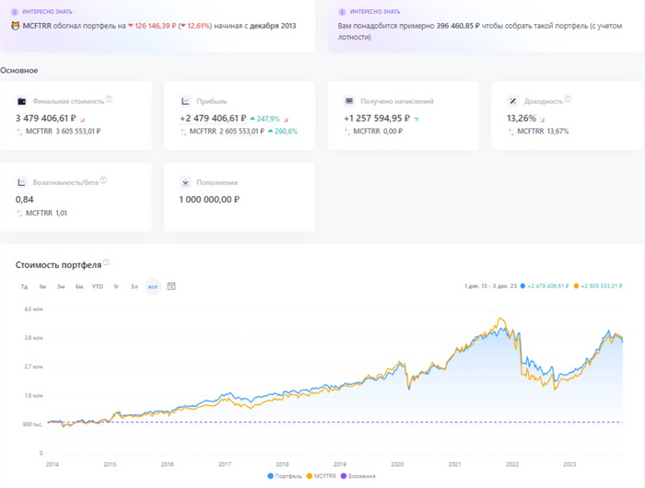This screenshot has height=488, width=645.
Task: Click the info icon beside Финальная стоимость
Action: coord(109,99)
